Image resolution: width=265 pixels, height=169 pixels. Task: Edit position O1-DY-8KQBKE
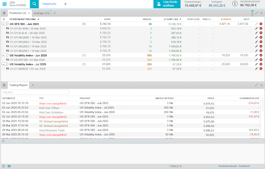click(x=256, y=37)
